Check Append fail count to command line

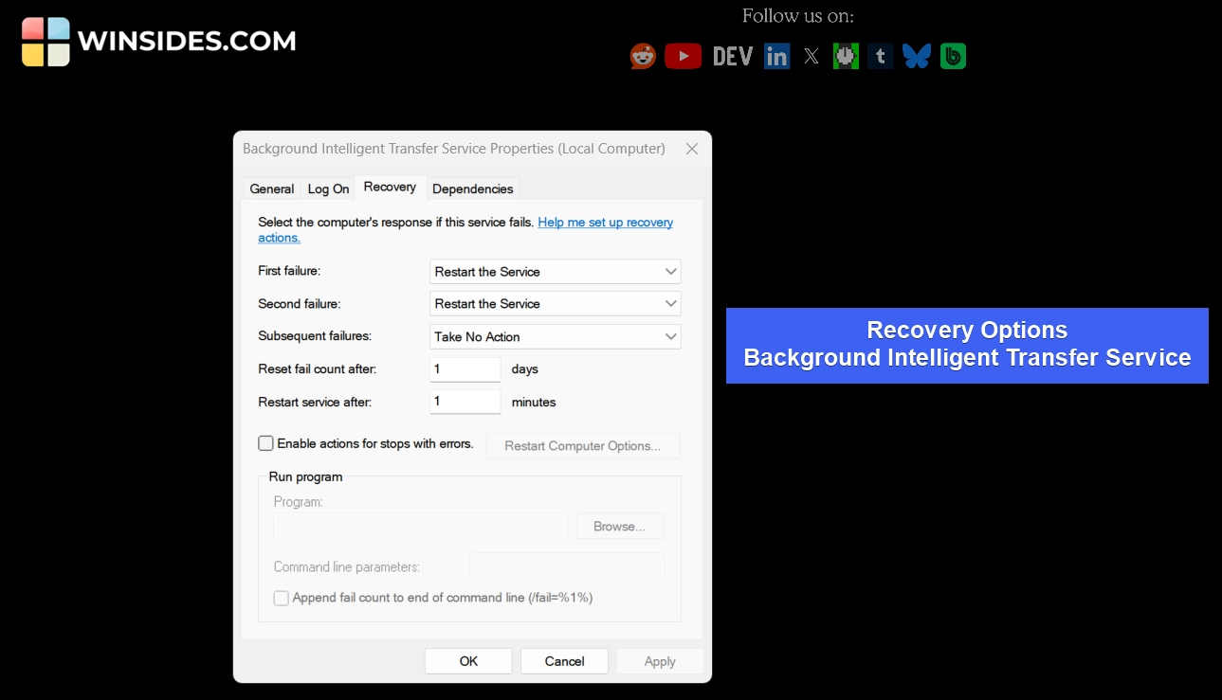tap(281, 598)
